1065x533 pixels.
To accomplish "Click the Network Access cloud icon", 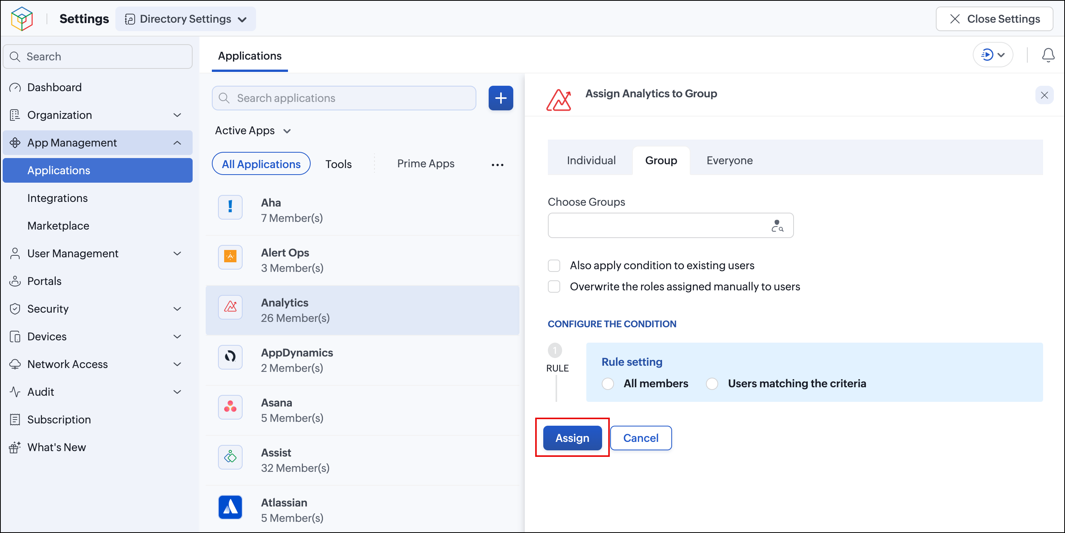I will click(15, 364).
